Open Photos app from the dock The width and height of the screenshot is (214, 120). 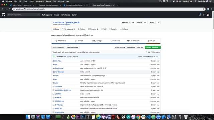click(73, 117)
